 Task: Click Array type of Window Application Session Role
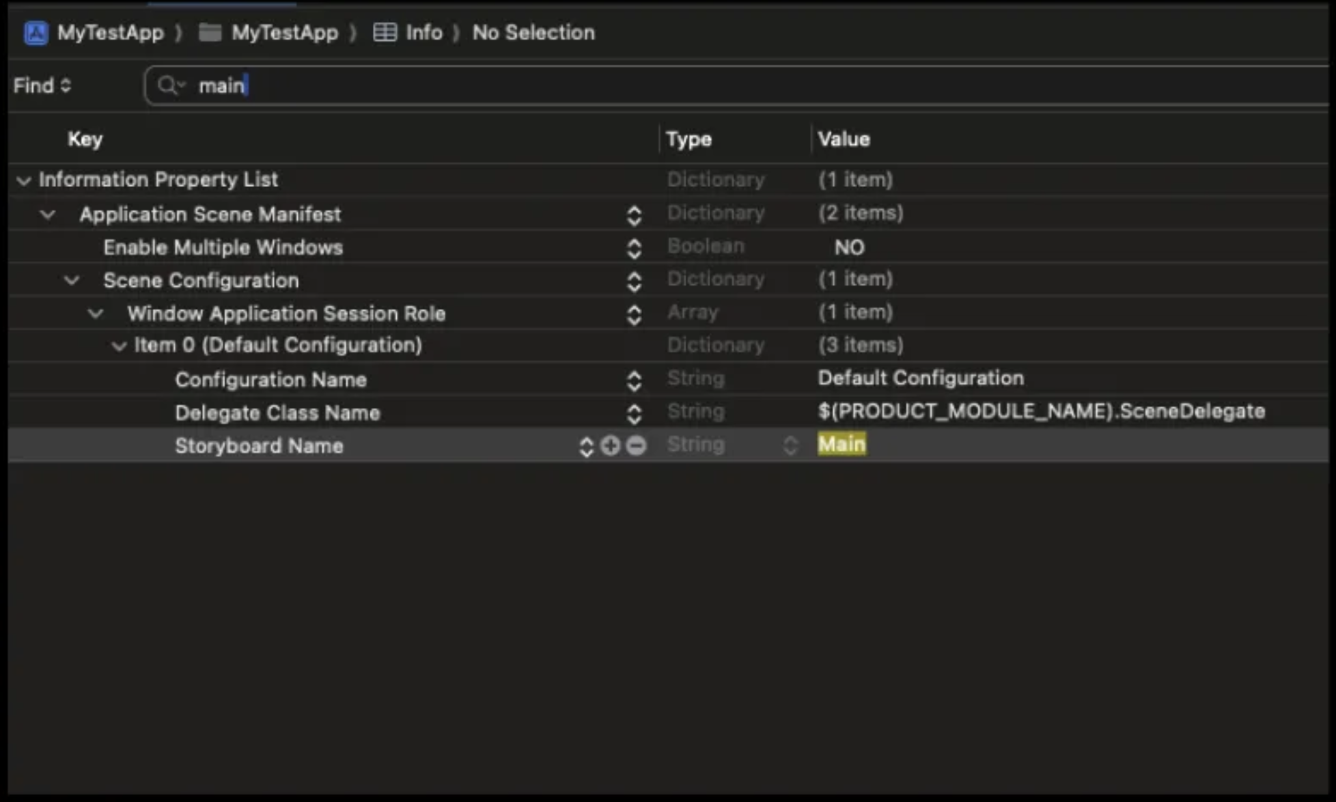(693, 312)
